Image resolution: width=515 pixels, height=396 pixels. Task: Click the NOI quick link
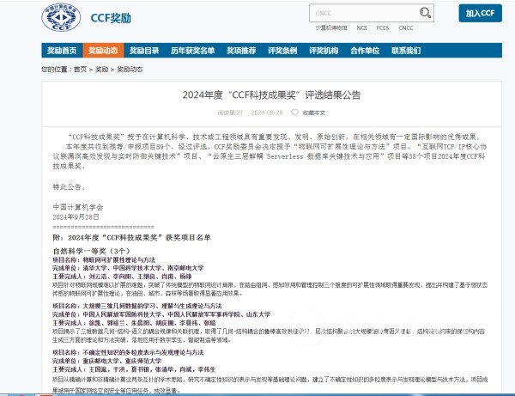click(x=361, y=28)
